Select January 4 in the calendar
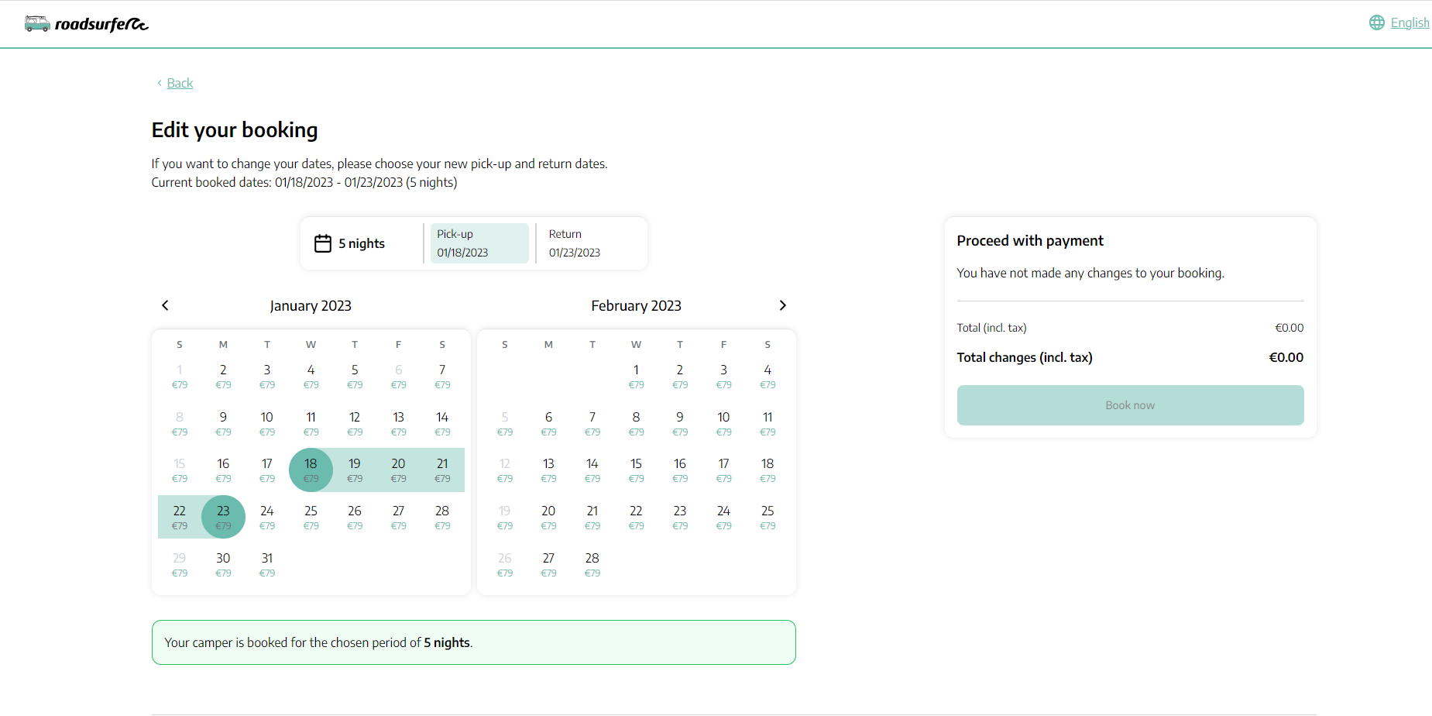Screen dimensions: 1432x716 point(311,376)
